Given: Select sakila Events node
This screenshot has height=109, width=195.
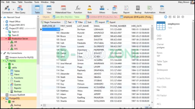Looking at the screenshot, I should (17, 81).
